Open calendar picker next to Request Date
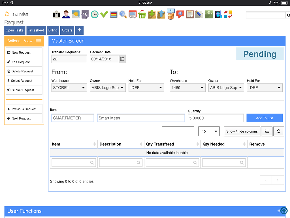 coord(122,59)
